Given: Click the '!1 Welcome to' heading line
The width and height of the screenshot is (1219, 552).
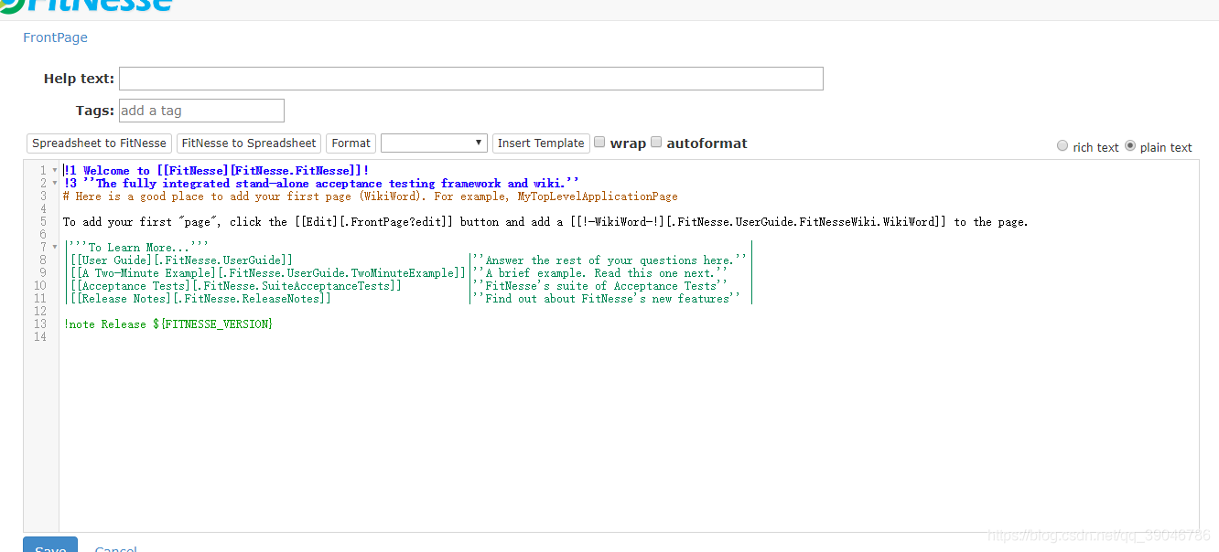Looking at the screenshot, I should (x=216, y=171).
